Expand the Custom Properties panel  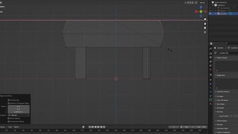coord(215,133)
